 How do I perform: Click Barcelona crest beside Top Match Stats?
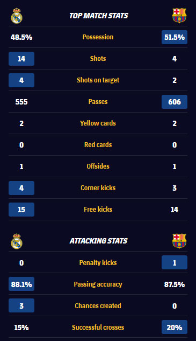click(x=179, y=16)
